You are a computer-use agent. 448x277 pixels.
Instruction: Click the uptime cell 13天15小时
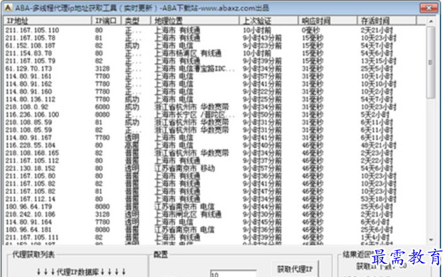(378, 61)
